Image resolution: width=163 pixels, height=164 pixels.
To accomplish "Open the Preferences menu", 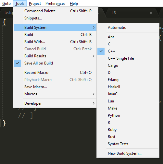I will coord(55,4).
